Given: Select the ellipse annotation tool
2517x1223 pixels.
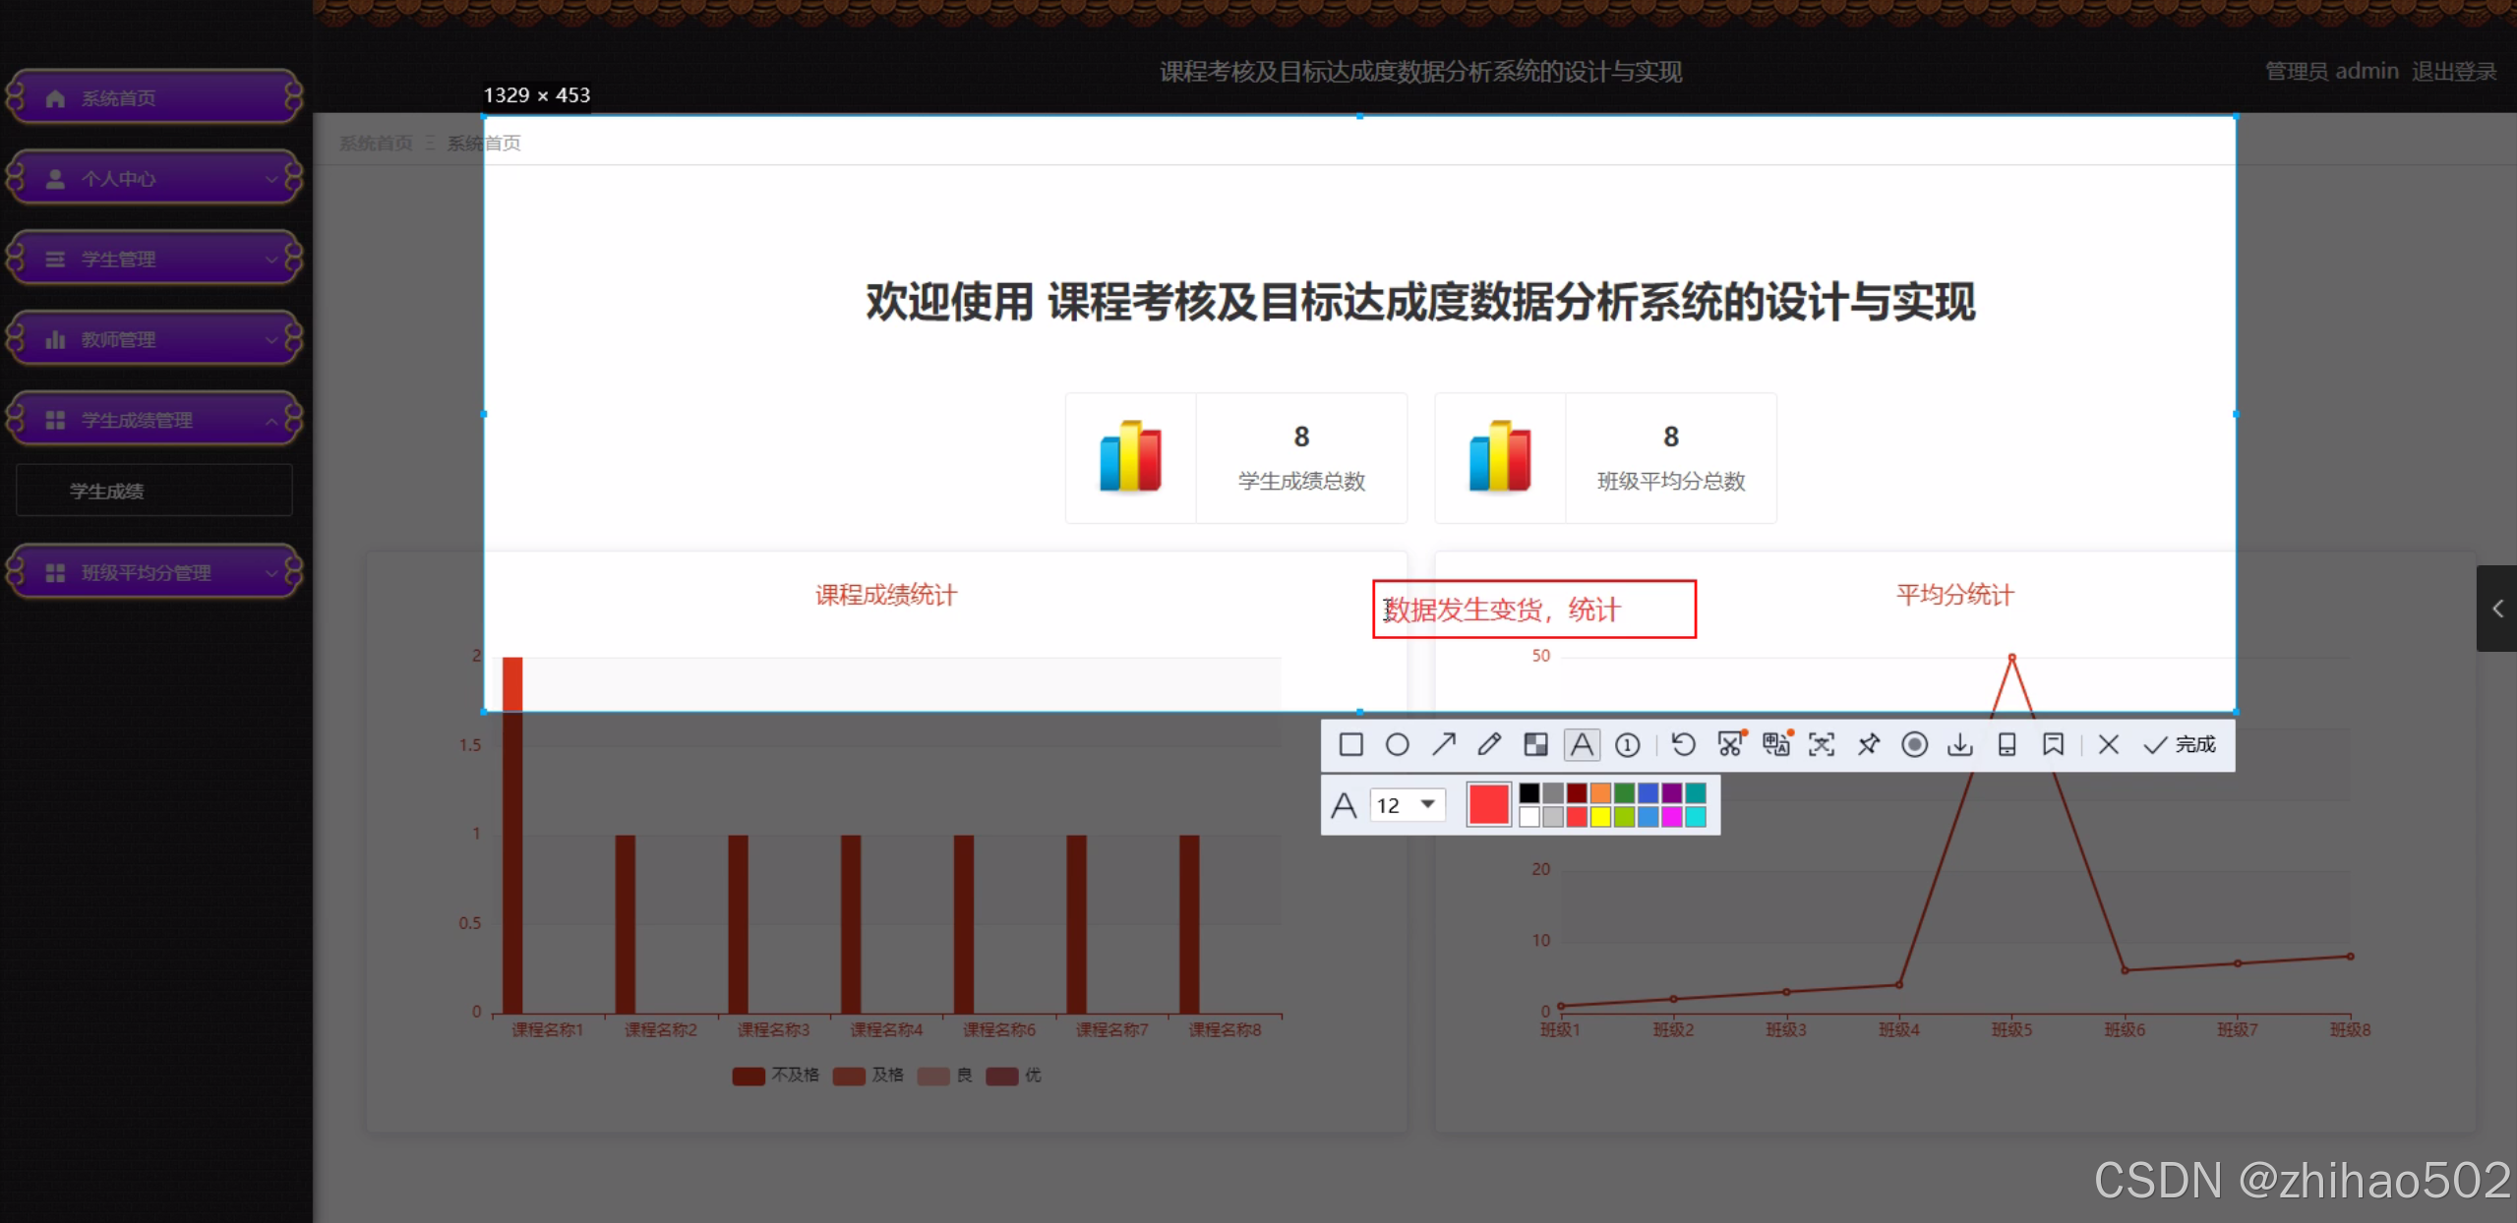Looking at the screenshot, I should click(1397, 744).
